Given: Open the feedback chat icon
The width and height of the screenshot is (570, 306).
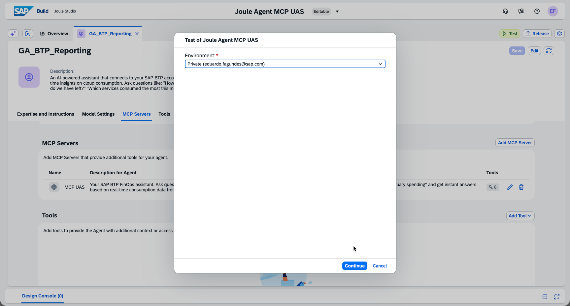Looking at the screenshot, I should pos(521,11).
